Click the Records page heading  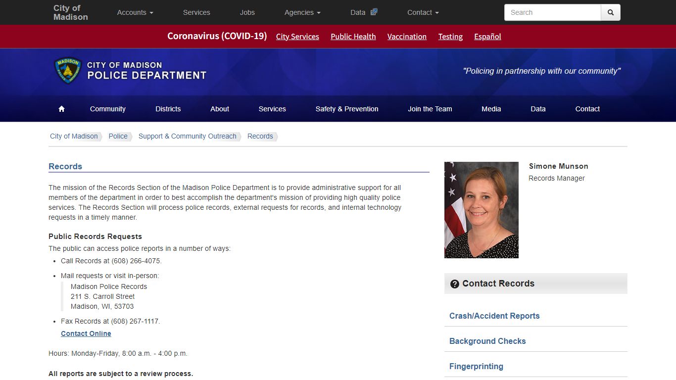[65, 167]
